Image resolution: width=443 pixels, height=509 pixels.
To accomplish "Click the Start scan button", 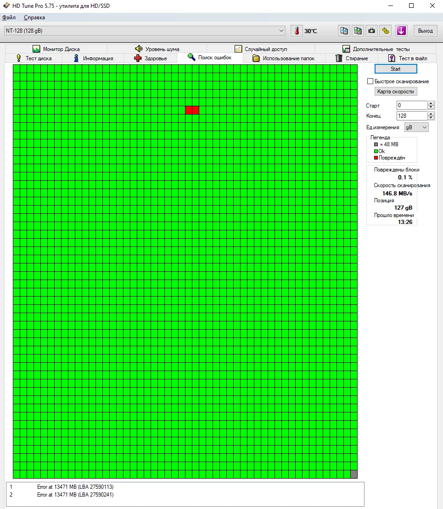I will pyautogui.click(x=396, y=69).
